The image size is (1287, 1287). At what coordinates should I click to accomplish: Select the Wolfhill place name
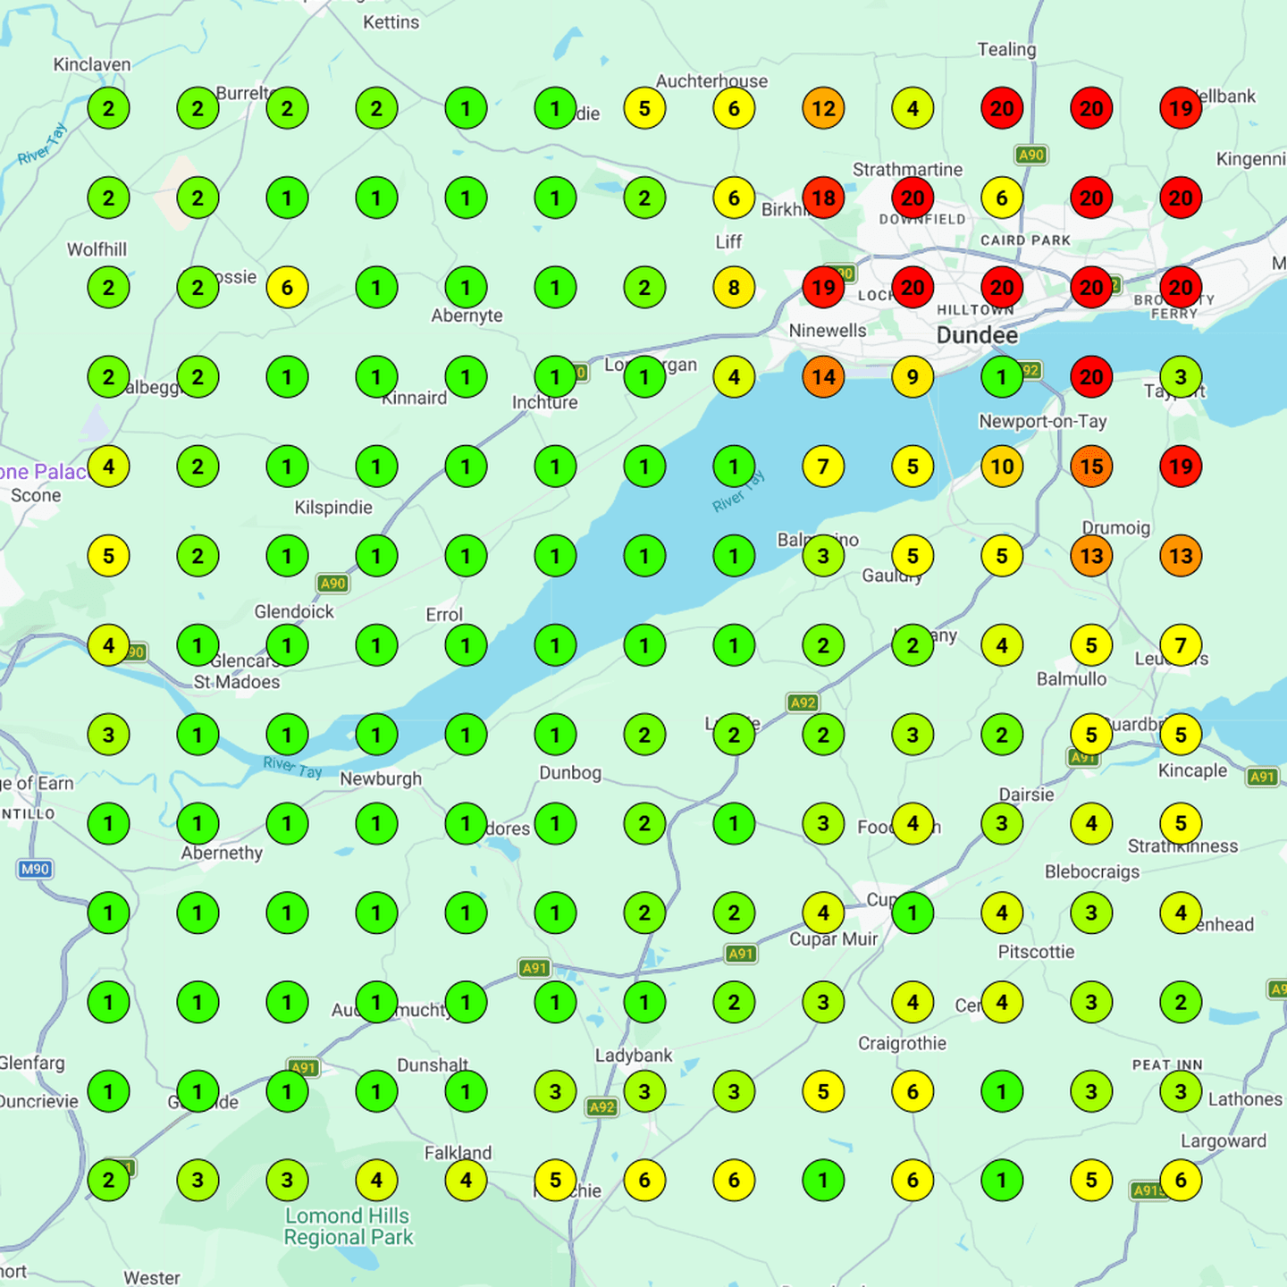[97, 249]
